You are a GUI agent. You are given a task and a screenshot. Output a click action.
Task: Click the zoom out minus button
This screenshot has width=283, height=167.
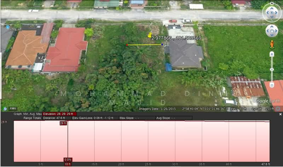click(272, 85)
